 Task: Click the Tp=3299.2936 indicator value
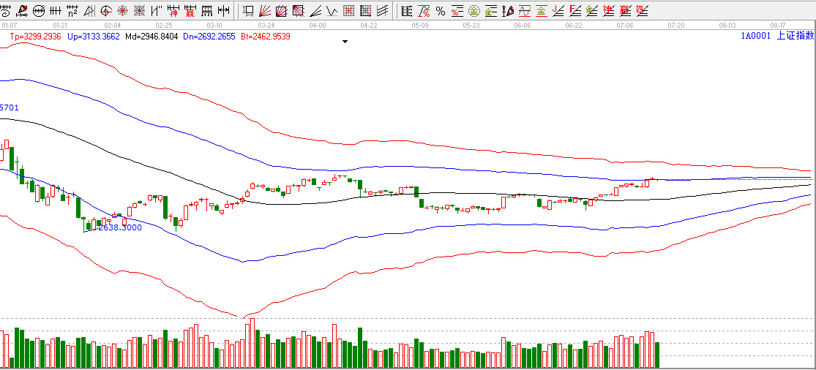coord(35,36)
